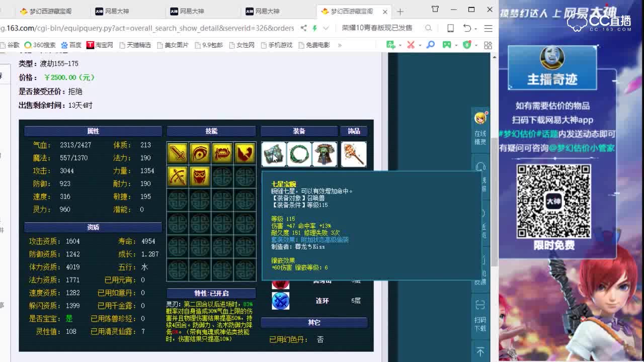Image resolution: width=644 pixels, height=362 pixels.
Task: Open the 淘宝网 bookmark
Action: point(100,45)
